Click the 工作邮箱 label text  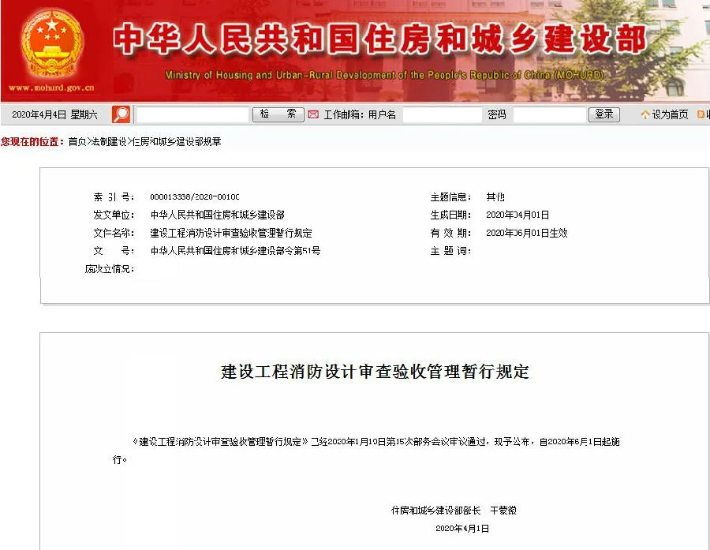[344, 114]
